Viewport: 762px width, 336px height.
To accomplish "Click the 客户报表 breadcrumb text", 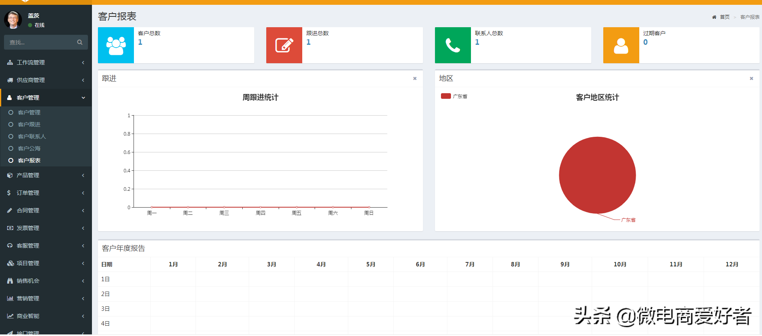I will point(750,17).
